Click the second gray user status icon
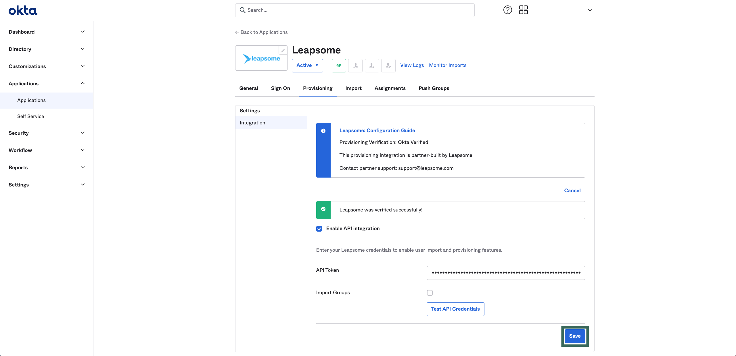 tap(372, 66)
